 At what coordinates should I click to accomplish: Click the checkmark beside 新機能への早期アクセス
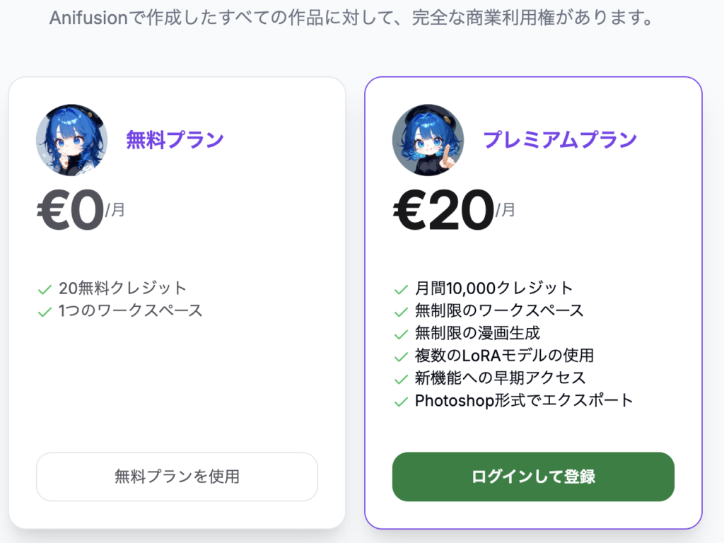click(402, 380)
